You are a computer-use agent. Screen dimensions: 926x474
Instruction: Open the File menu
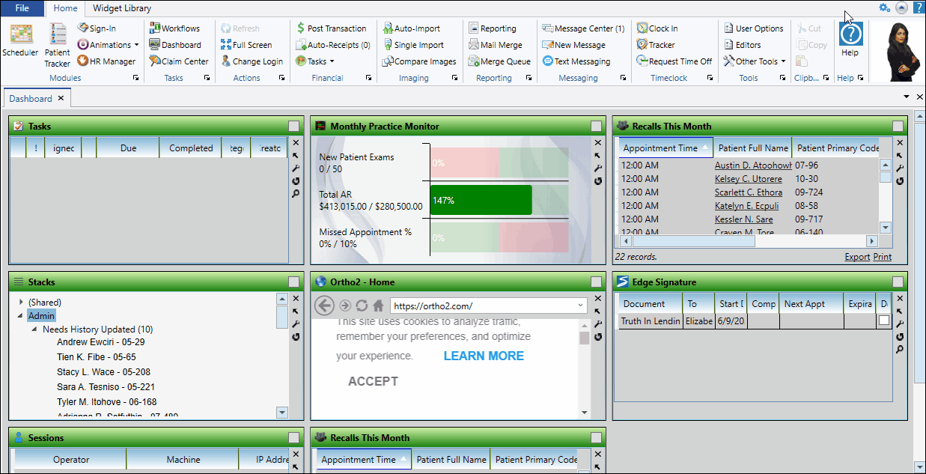[22, 8]
